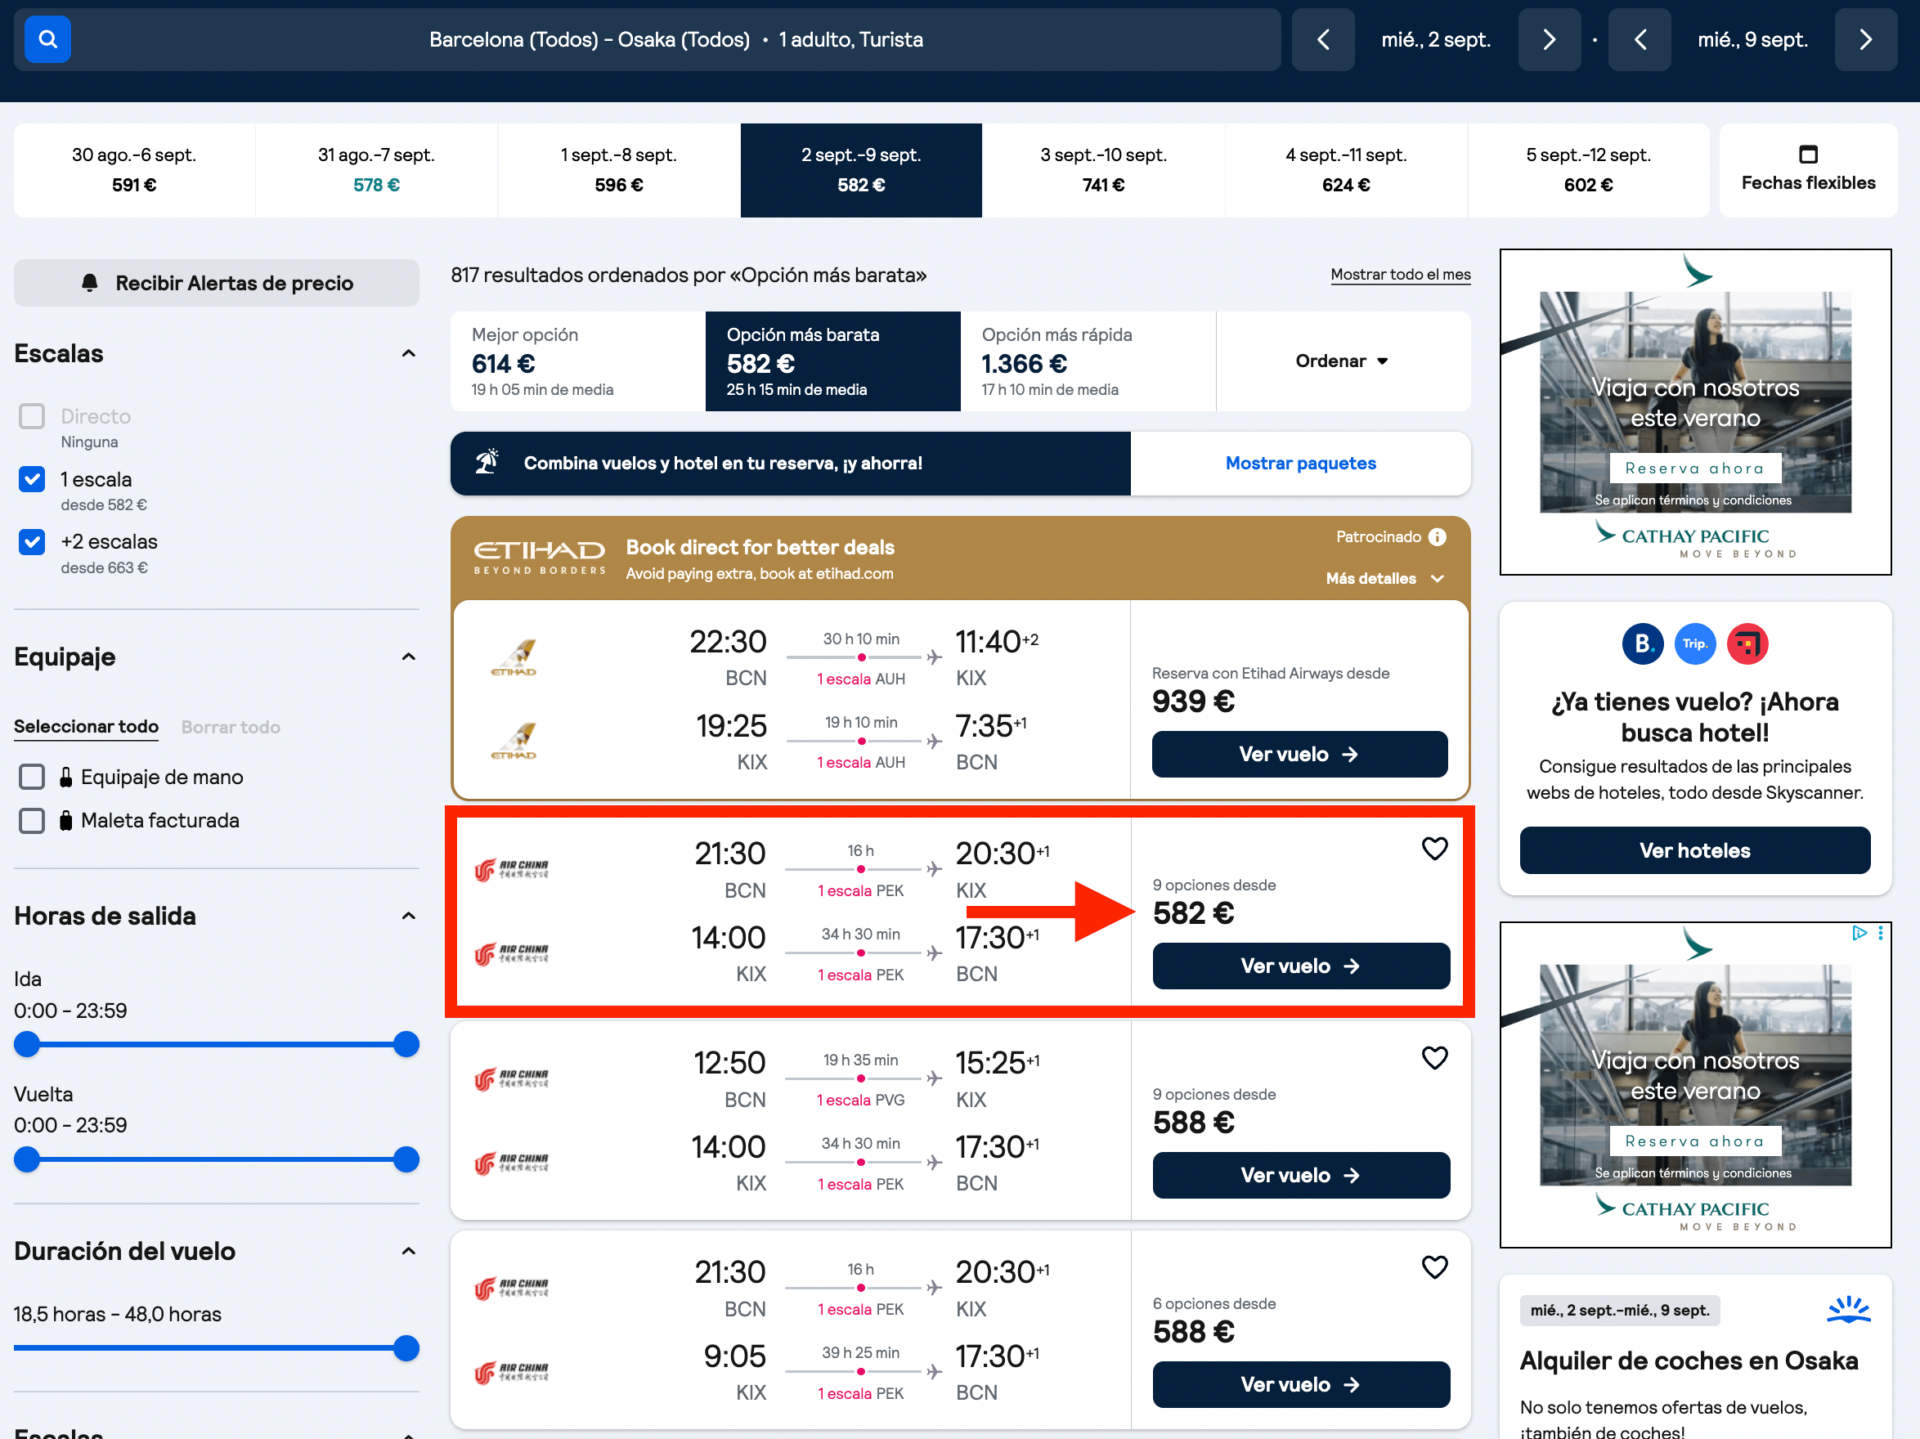Screen dimensions: 1920x1439
Task: Select the 3 sept.-10 sept. 741 € tab
Action: (1103, 170)
